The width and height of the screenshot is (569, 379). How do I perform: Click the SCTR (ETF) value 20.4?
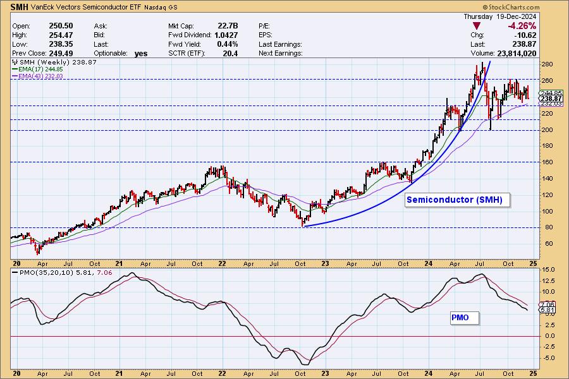(x=231, y=53)
